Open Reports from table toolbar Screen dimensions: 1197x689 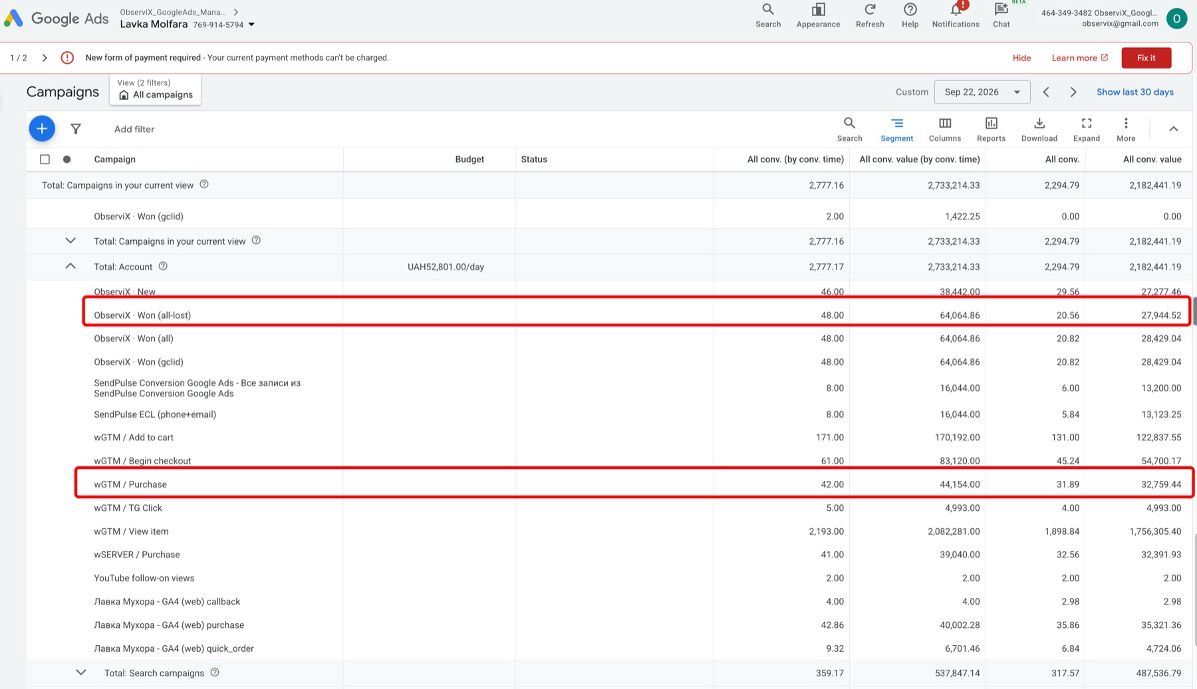(991, 129)
